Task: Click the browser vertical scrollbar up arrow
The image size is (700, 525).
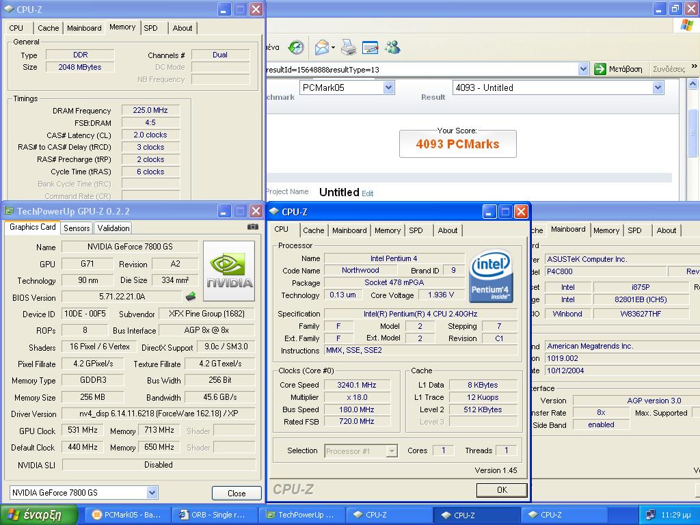Action: [692, 83]
